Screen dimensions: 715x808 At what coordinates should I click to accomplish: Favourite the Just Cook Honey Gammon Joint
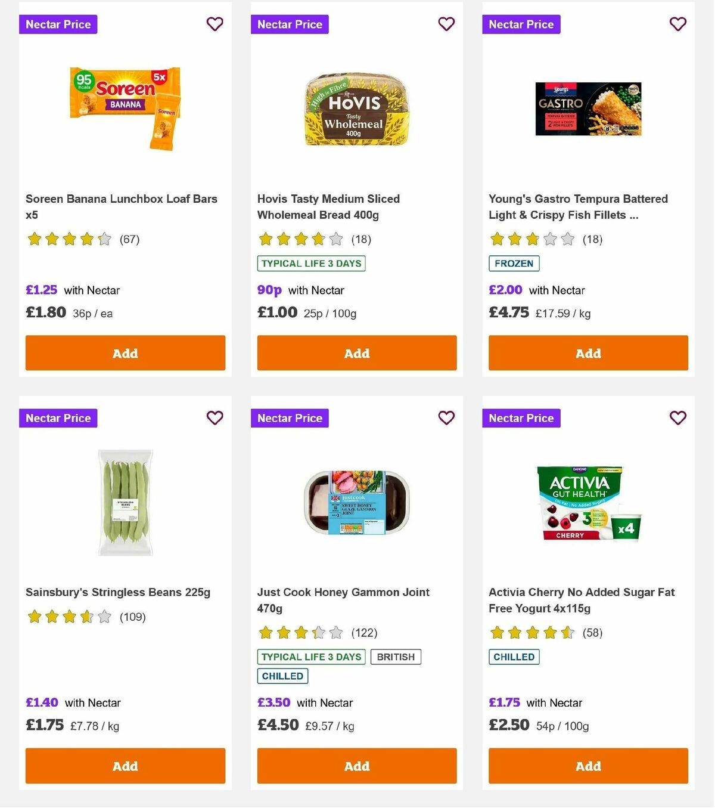[446, 418]
